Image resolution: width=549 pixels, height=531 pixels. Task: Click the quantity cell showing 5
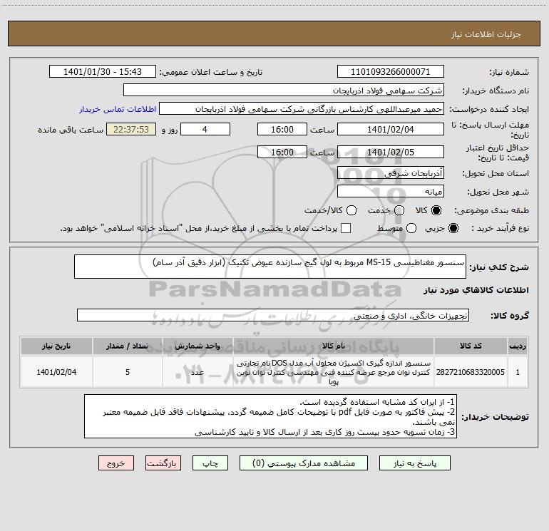click(128, 372)
